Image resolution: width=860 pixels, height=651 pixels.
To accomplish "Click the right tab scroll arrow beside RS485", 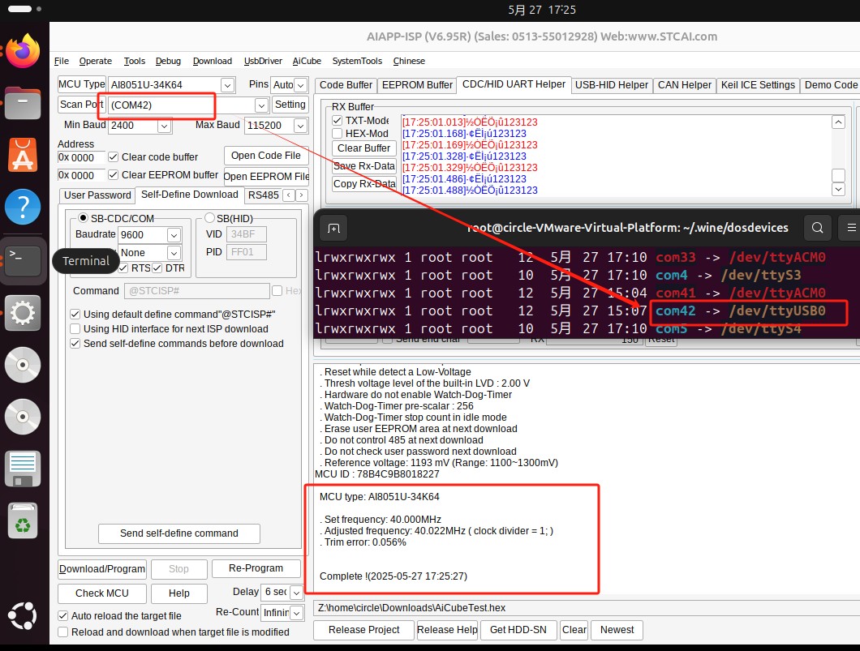I will (x=301, y=195).
